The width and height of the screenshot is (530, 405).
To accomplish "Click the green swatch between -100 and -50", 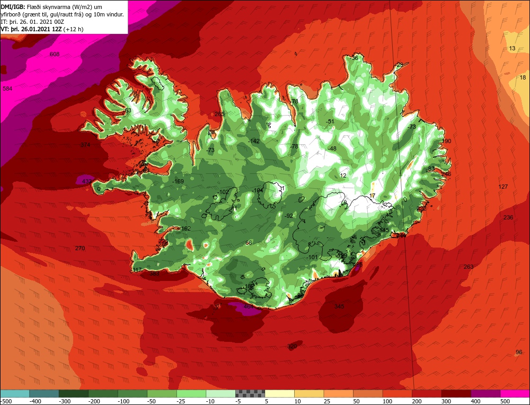I will click(133, 393).
